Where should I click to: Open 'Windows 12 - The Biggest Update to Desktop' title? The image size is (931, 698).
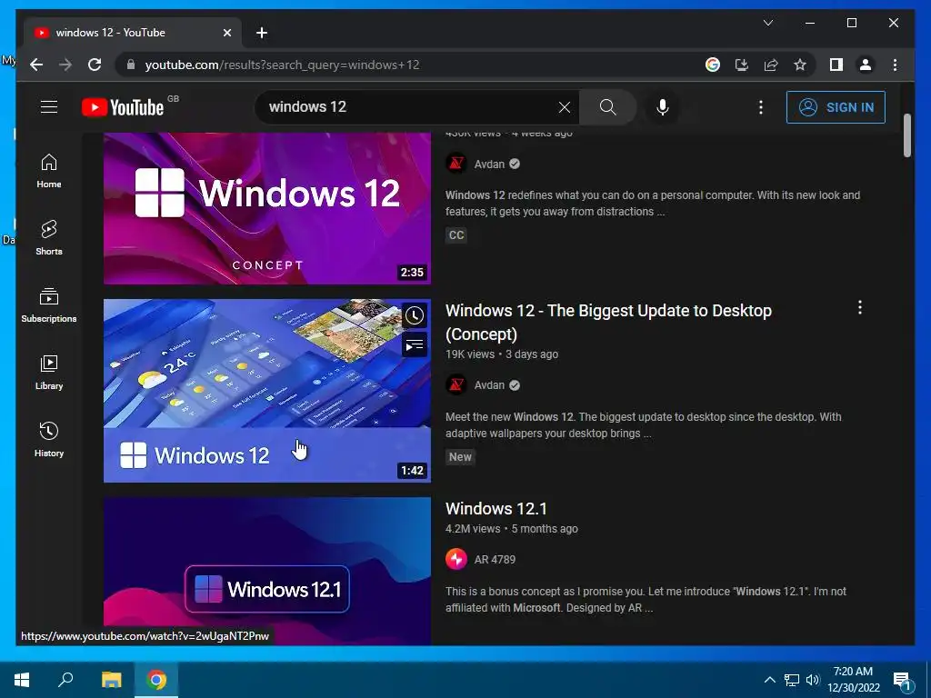tap(608, 323)
